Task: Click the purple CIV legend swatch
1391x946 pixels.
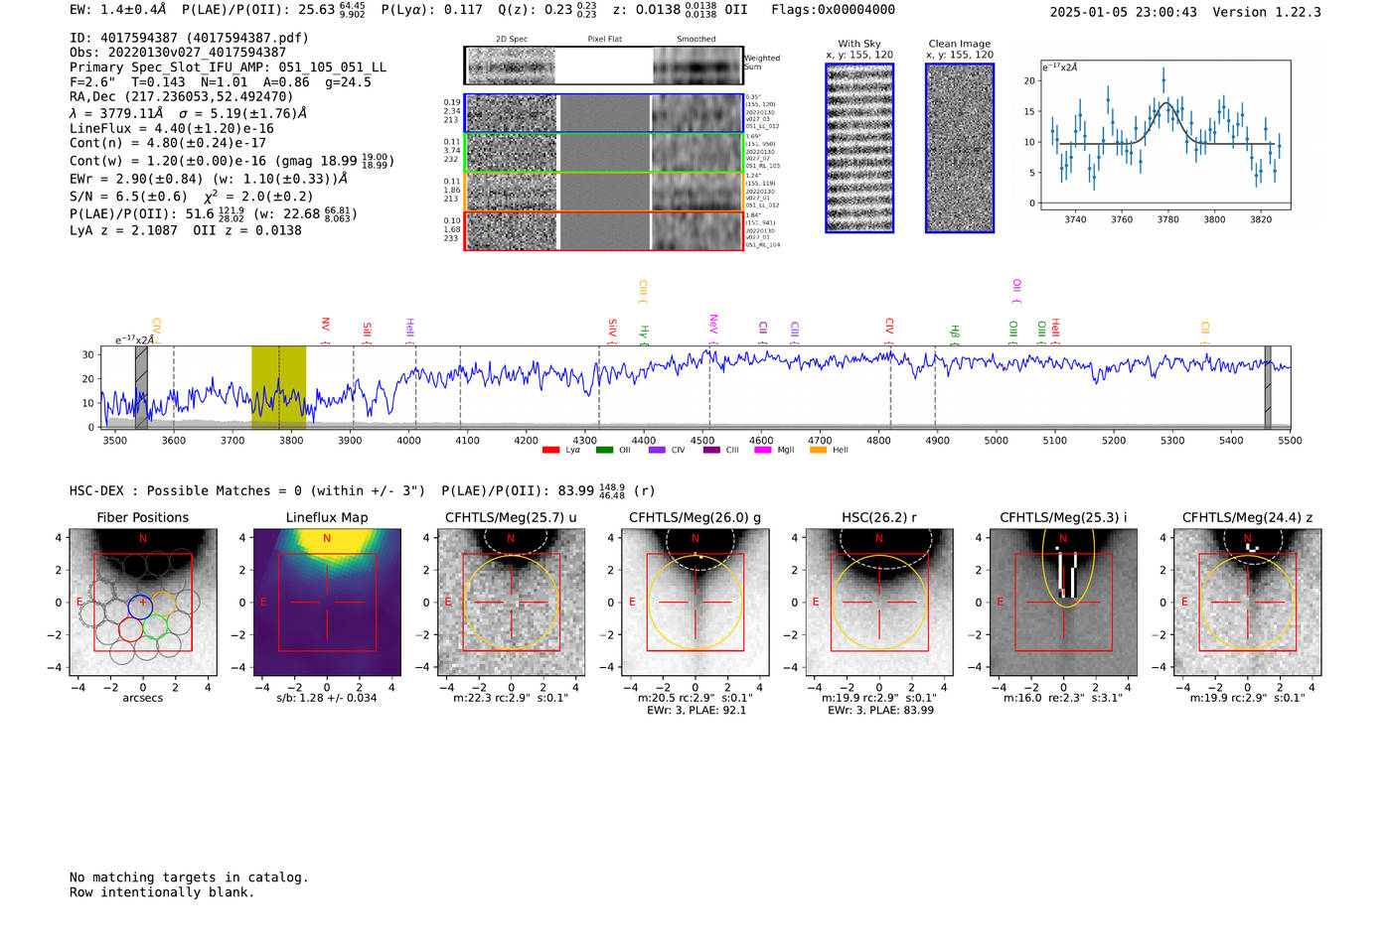Action: pos(657,451)
